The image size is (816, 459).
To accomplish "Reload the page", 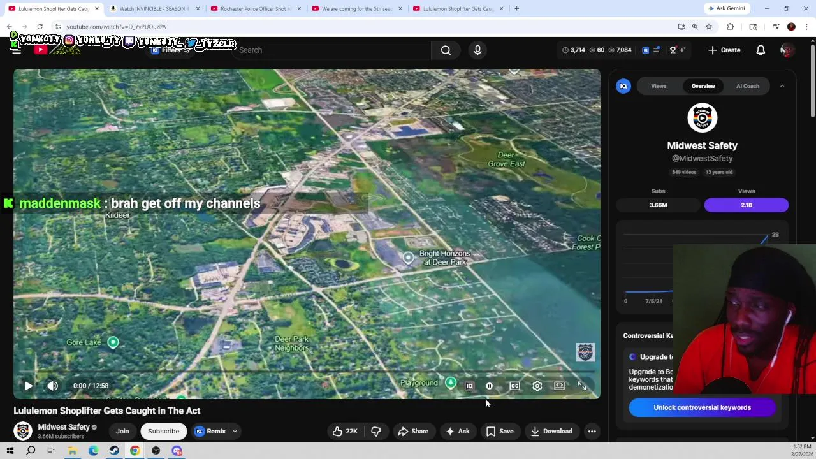I will click(x=40, y=27).
